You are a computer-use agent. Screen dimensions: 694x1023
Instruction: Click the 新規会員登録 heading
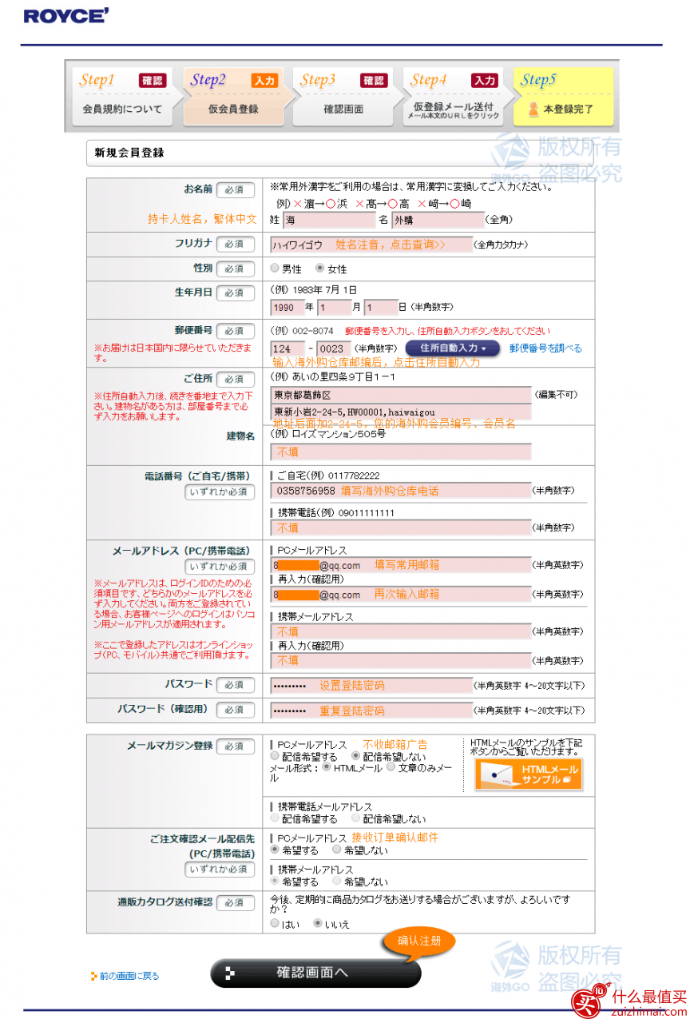click(129, 153)
